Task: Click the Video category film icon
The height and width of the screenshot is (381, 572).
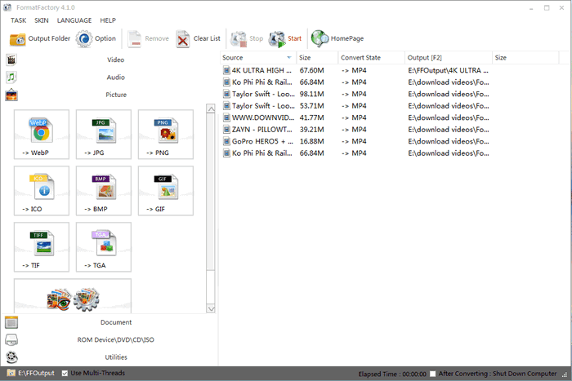Action: pos(11,60)
